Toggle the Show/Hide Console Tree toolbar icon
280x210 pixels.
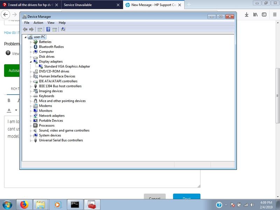point(40,29)
